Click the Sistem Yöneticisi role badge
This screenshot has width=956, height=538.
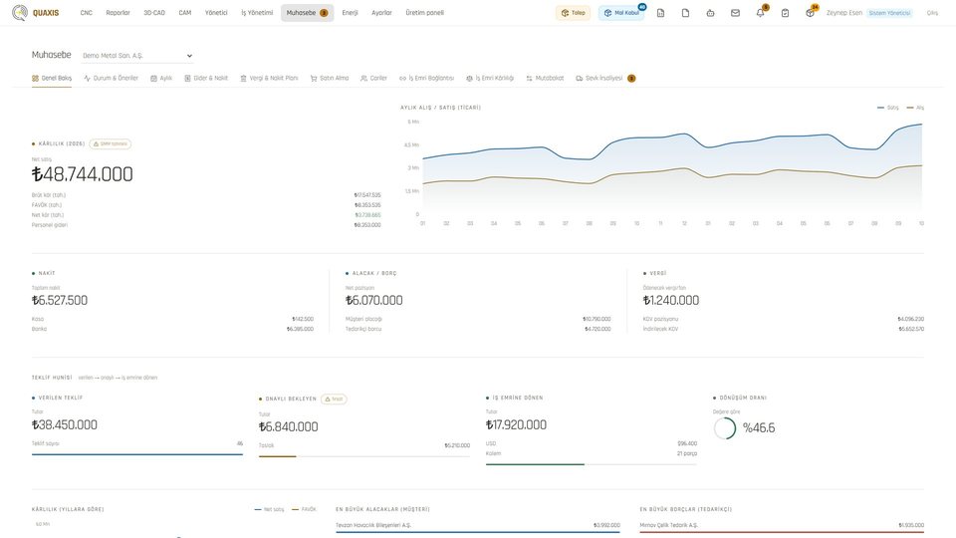[x=889, y=13]
